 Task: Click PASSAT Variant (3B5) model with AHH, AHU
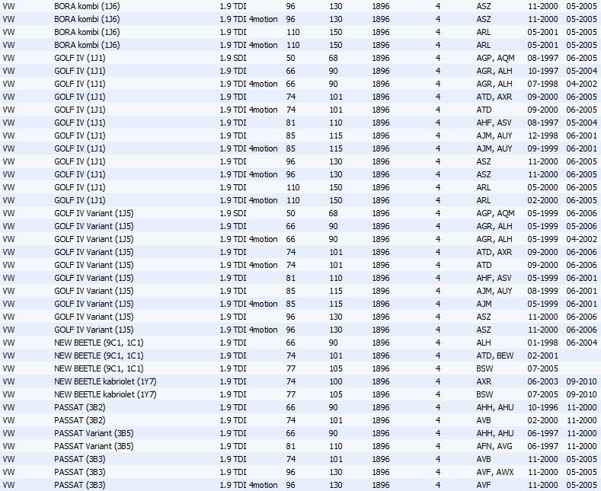94,434
